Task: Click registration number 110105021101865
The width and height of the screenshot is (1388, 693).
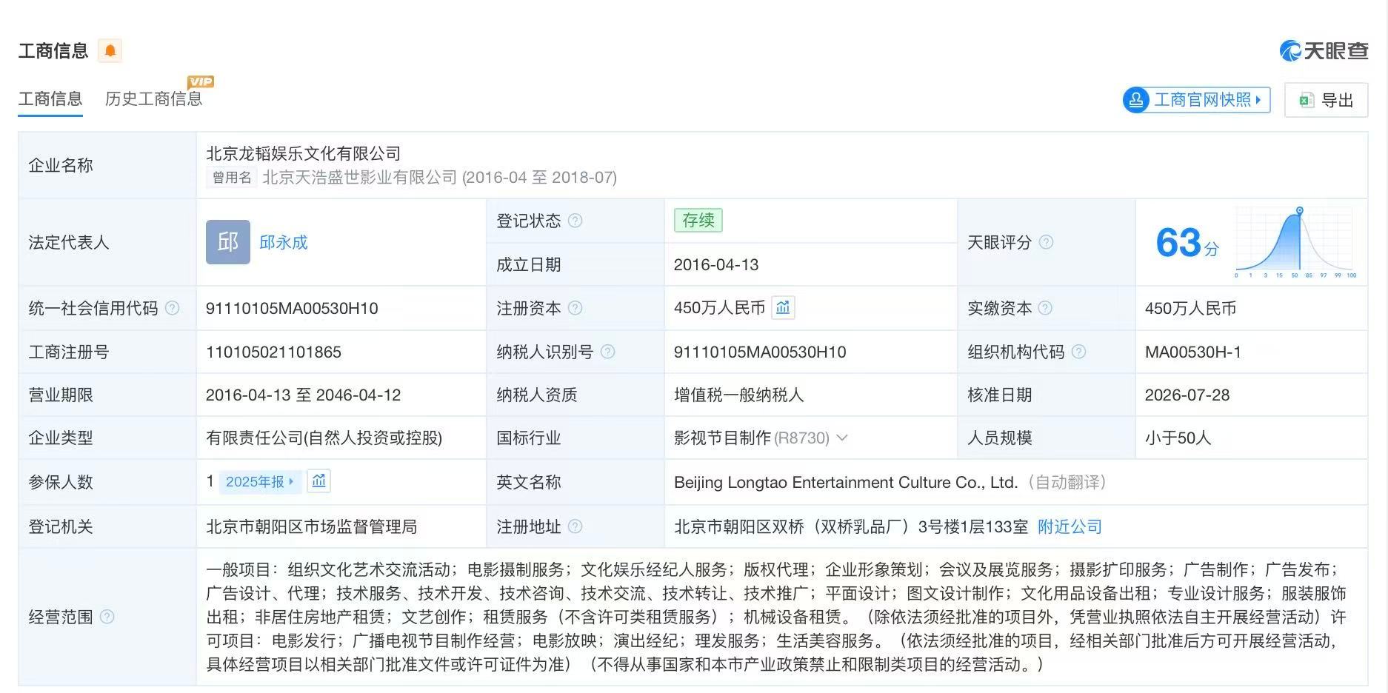Action: pos(273,352)
